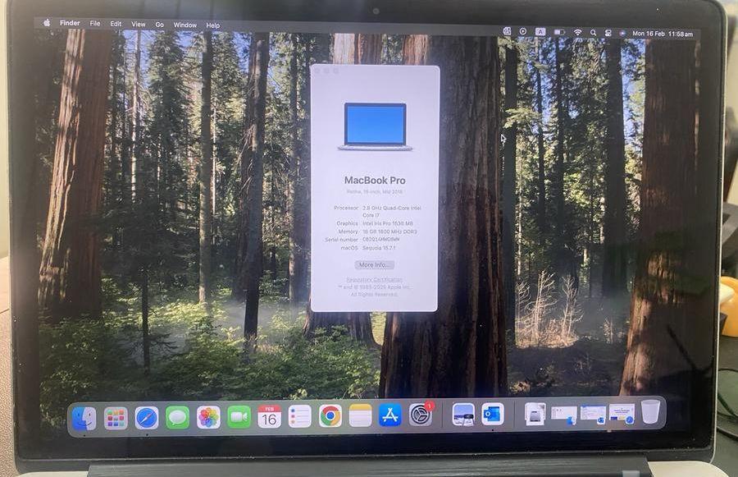Open Finder from the Dock
738x477 pixels.
(x=84, y=418)
